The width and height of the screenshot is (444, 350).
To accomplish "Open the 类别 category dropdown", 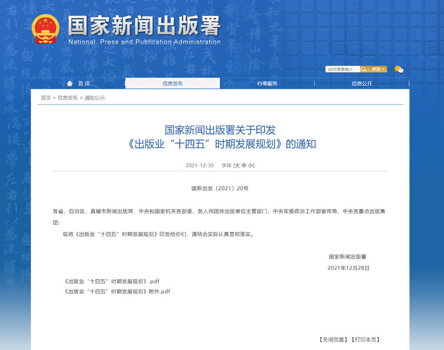I will 377,69.
